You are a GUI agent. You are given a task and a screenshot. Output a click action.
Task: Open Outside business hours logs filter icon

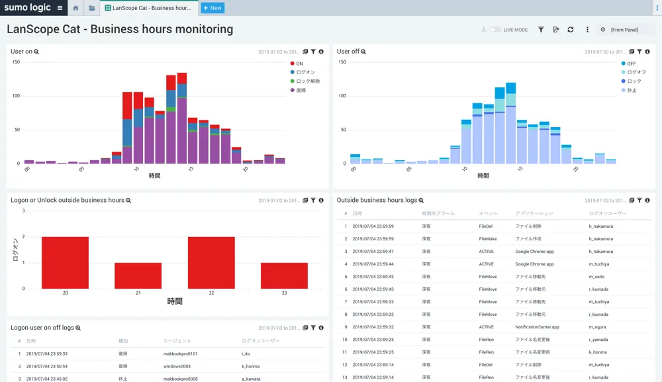[639, 201]
